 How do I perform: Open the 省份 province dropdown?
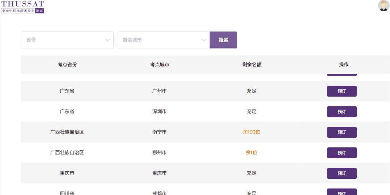(x=67, y=40)
